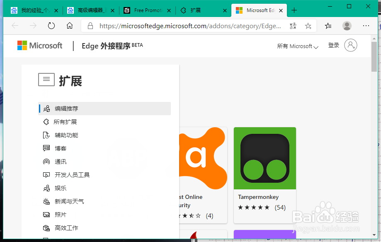381x242 pixels.
Task: Click the 照片 picture icon
Action: [x=46, y=215]
